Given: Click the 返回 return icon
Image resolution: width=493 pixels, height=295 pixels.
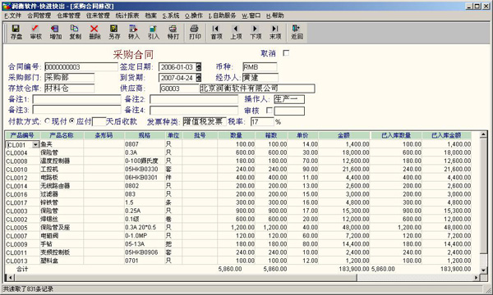Looking at the screenshot, I should (297, 32).
